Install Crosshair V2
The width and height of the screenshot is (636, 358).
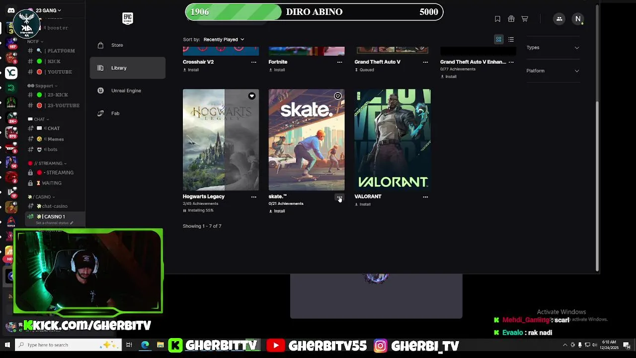(x=191, y=70)
